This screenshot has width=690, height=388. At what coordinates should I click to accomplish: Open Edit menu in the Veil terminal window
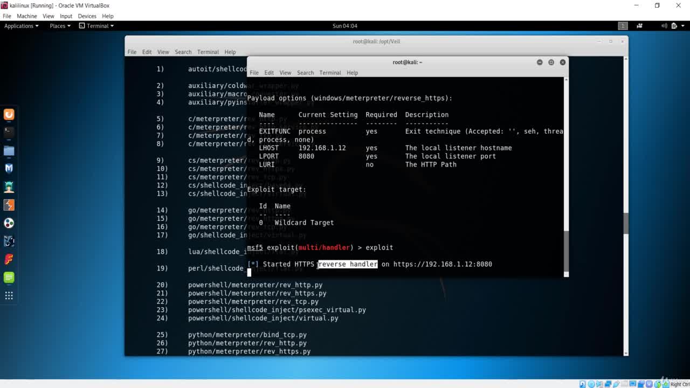147,52
